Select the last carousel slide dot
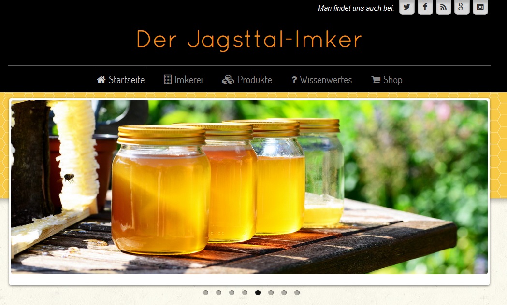Image resolution: width=507 pixels, height=305 pixels. [297, 292]
